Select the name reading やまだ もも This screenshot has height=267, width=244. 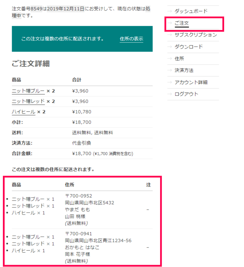click(77, 210)
